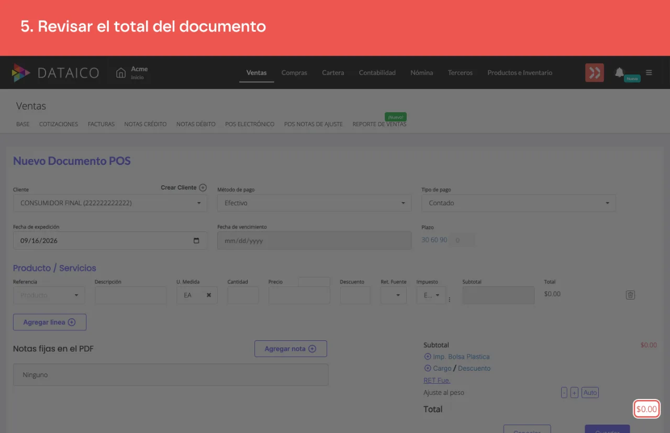Click the Auto adjustment button
The height and width of the screenshot is (433, 670).
590,393
